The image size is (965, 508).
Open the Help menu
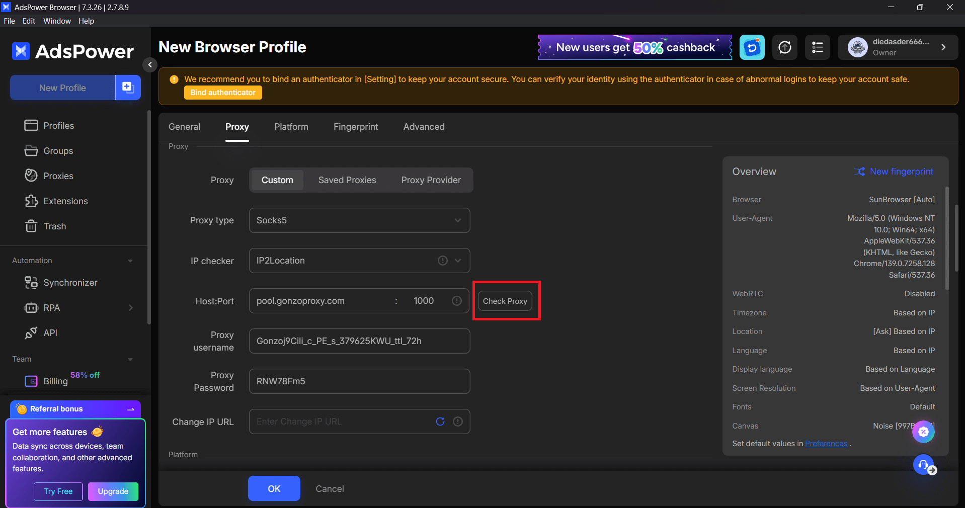(x=86, y=21)
